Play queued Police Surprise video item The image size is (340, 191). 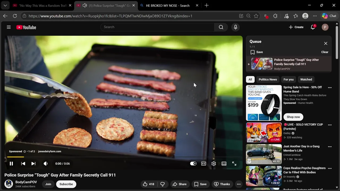[289, 64]
